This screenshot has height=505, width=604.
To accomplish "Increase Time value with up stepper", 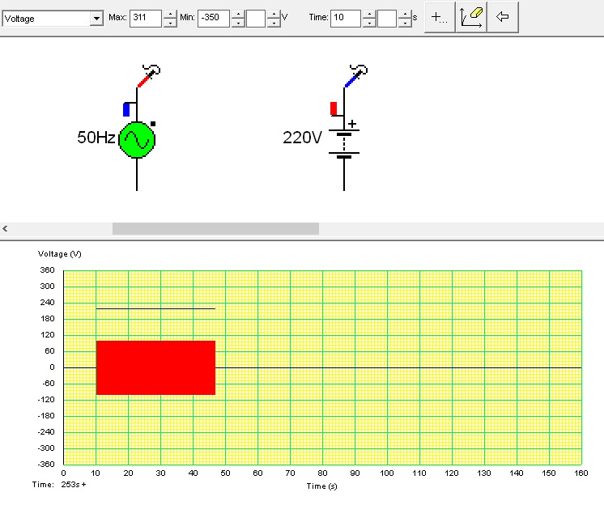I will point(369,14).
